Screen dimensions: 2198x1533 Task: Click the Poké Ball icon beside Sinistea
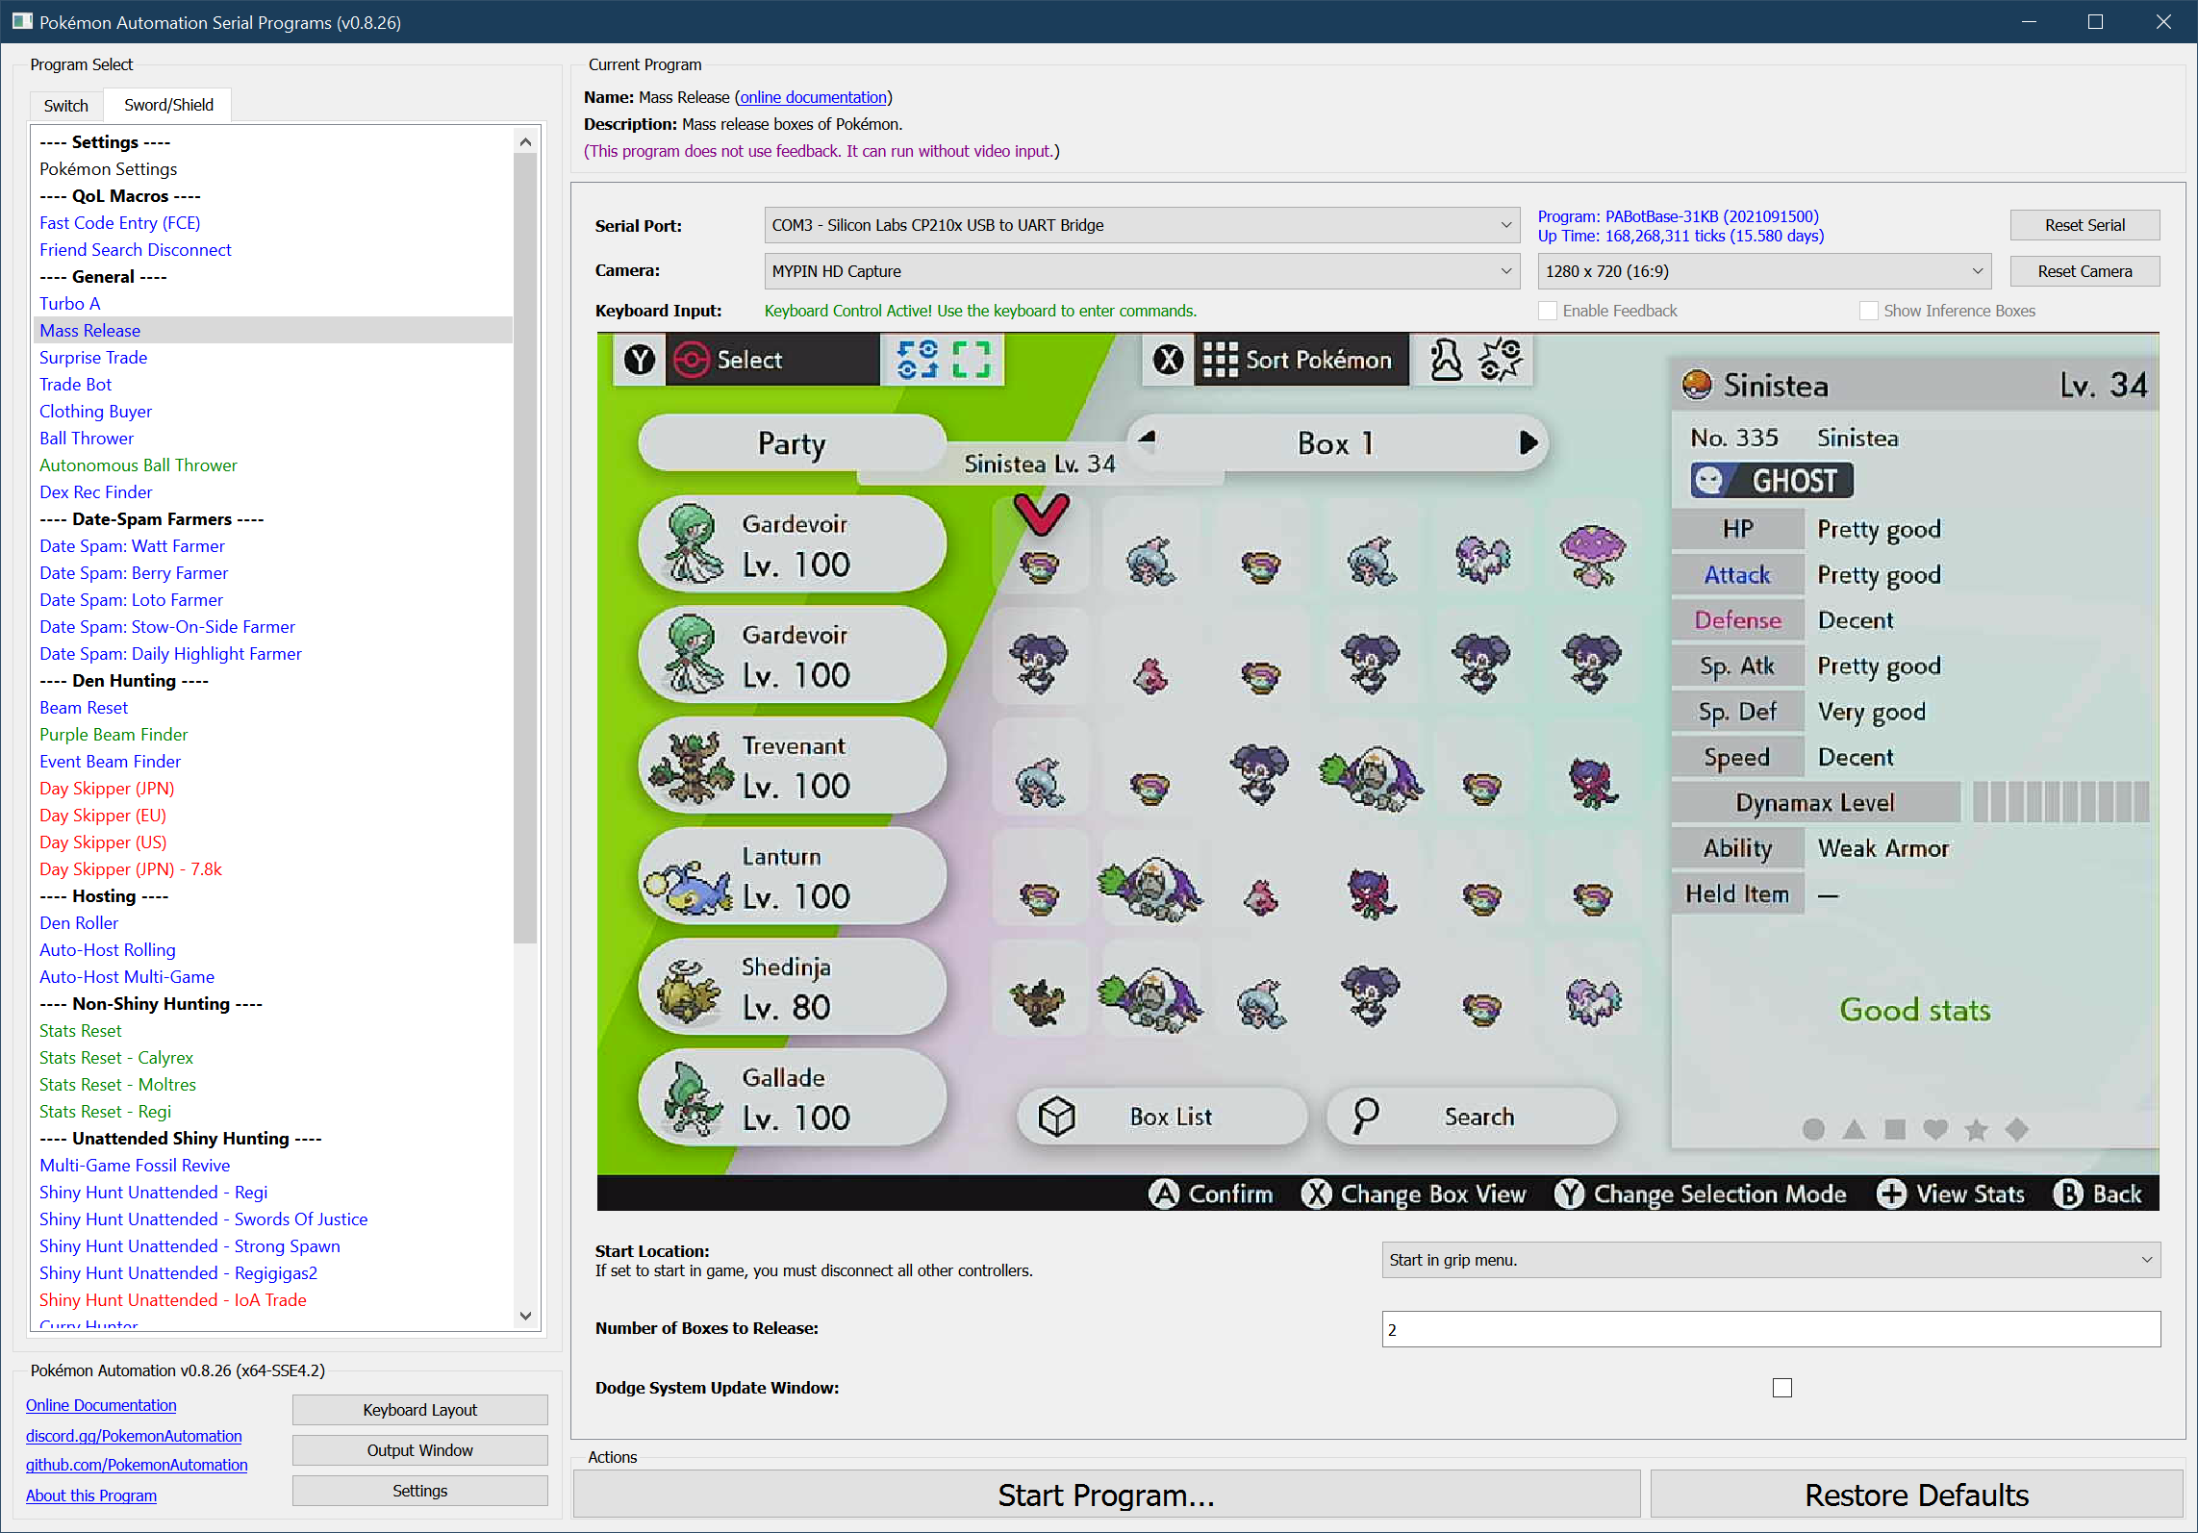coord(1697,386)
